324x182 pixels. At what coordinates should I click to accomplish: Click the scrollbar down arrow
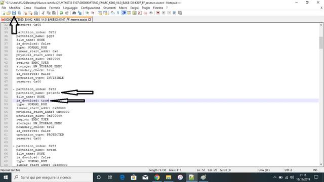(x=321, y=164)
